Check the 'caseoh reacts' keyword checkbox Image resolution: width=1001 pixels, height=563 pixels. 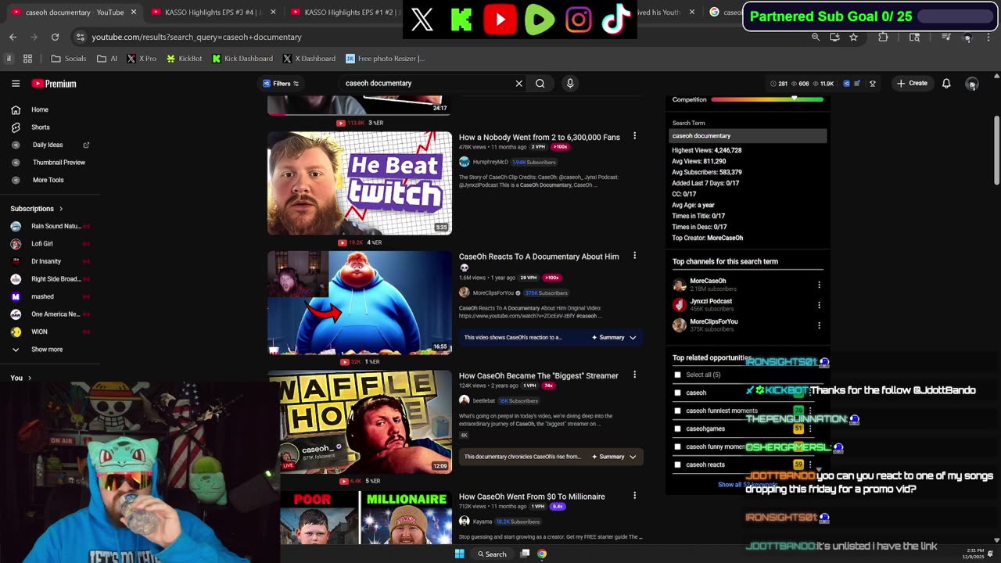click(x=677, y=464)
